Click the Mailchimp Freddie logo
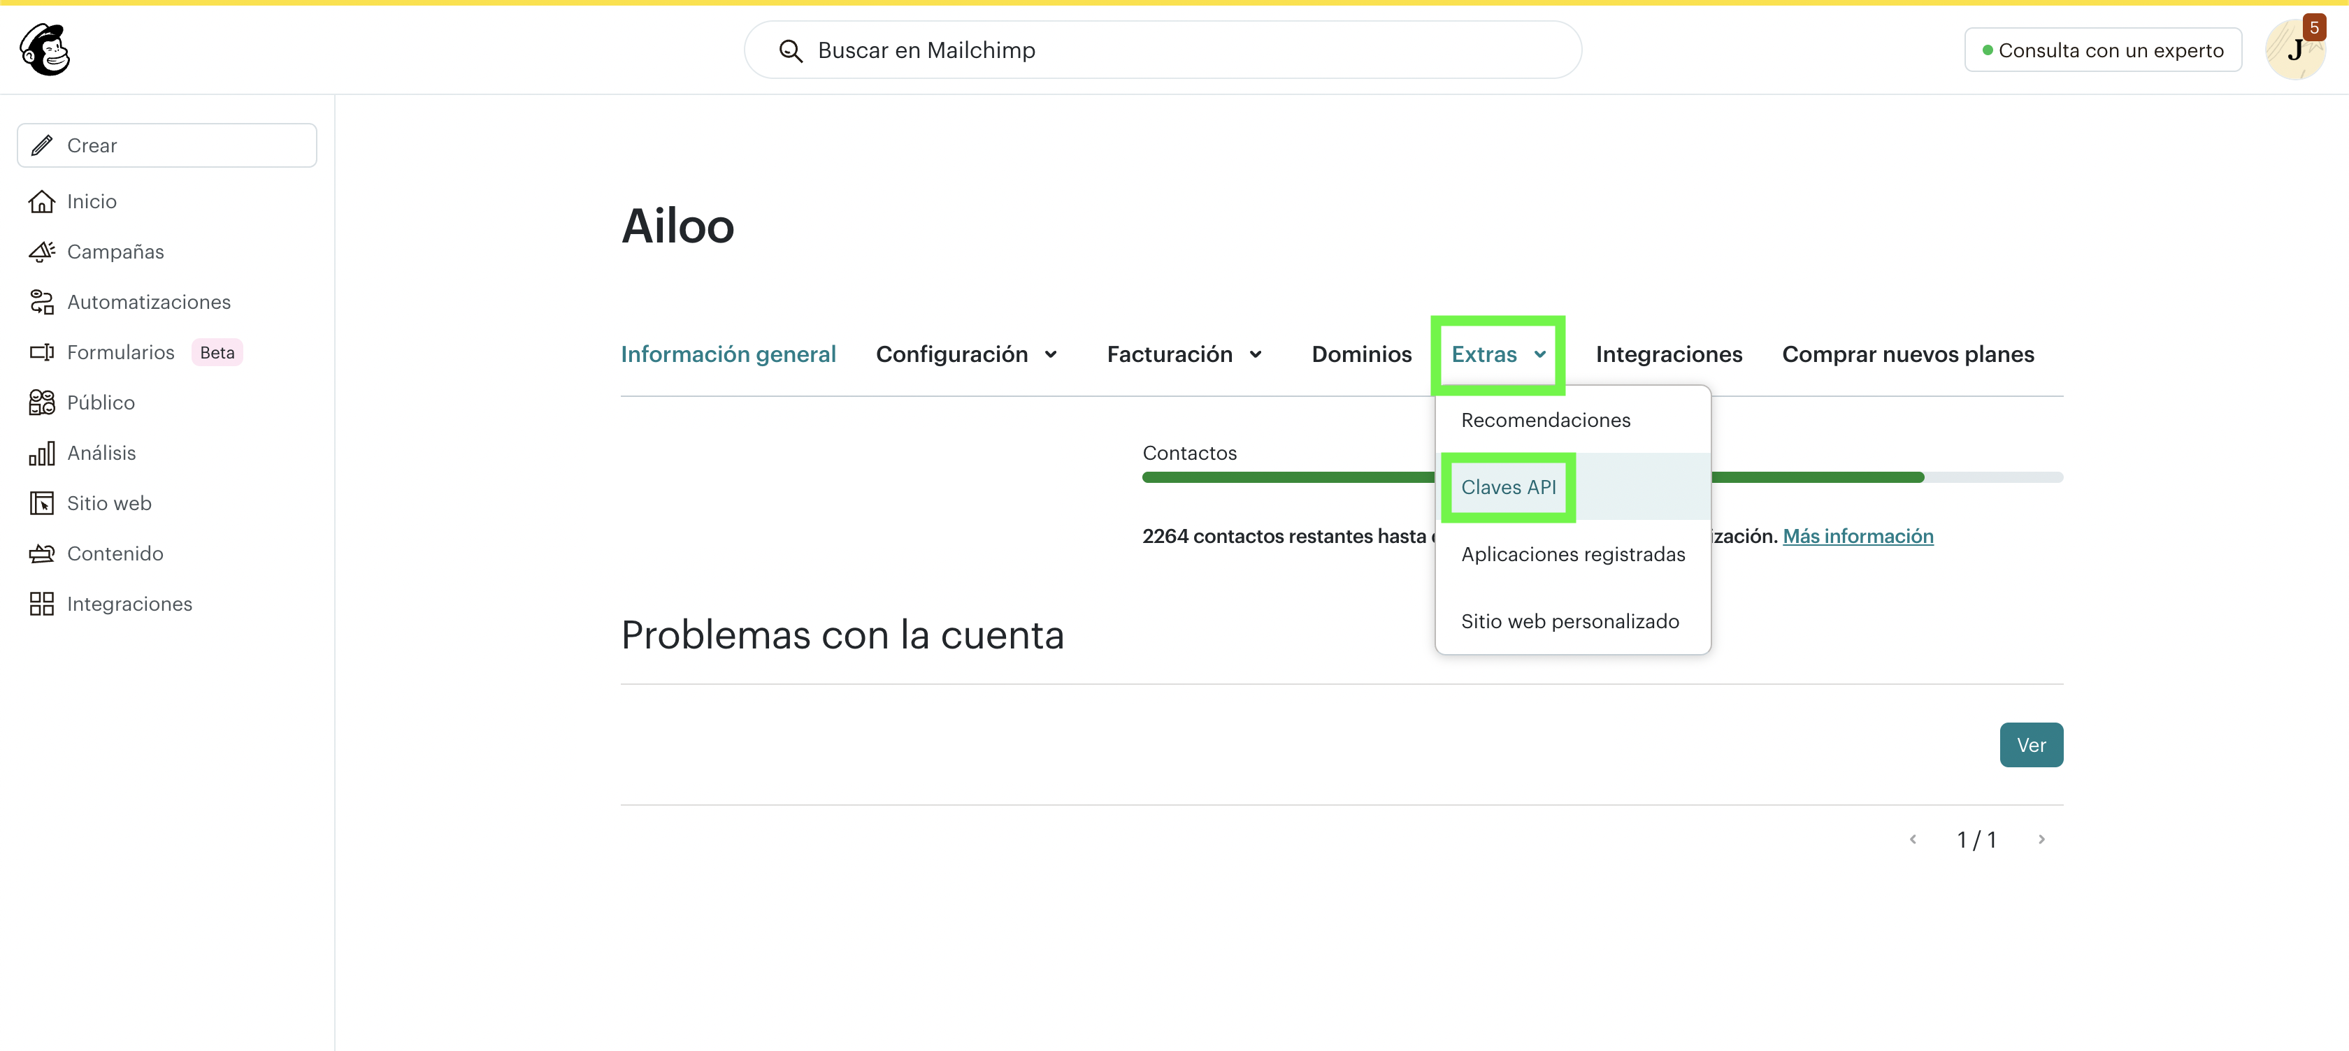The image size is (2349, 1051). point(44,49)
